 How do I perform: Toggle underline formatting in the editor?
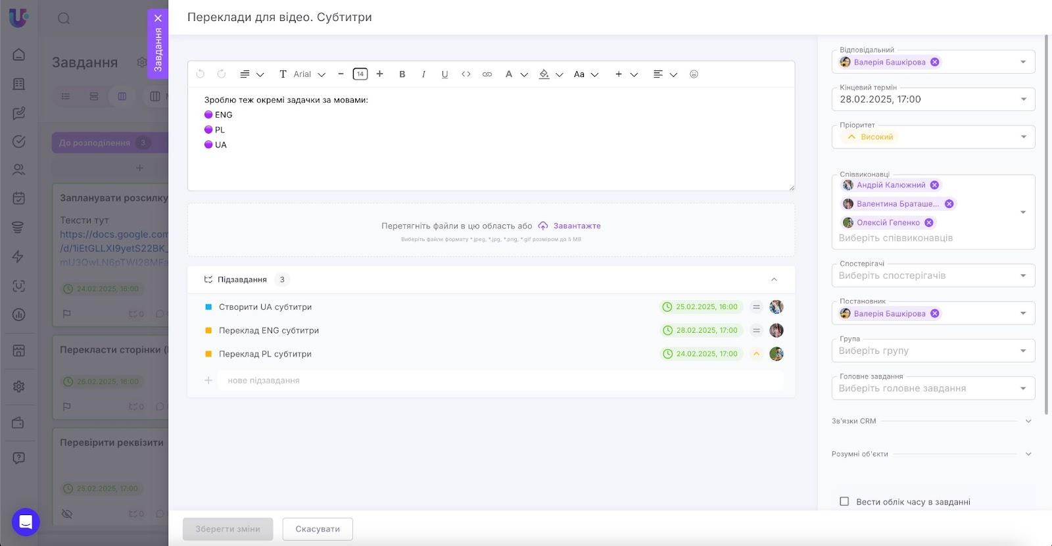[x=444, y=74]
